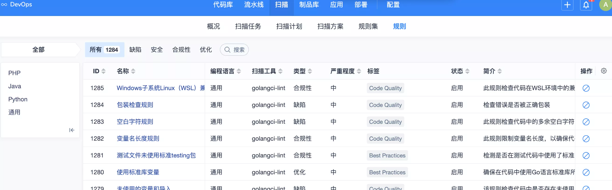The height and width of the screenshot is (190, 612).
Task: Sort by 严重程度 column
Action: [359, 71]
